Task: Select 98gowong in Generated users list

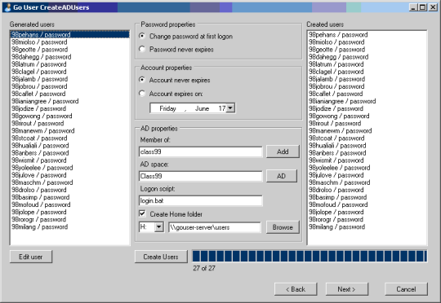Action: tap(69, 116)
